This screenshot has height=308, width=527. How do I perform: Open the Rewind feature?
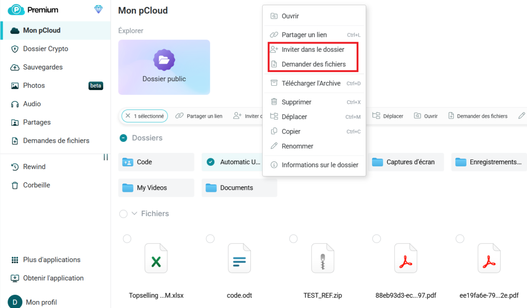tap(34, 167)
